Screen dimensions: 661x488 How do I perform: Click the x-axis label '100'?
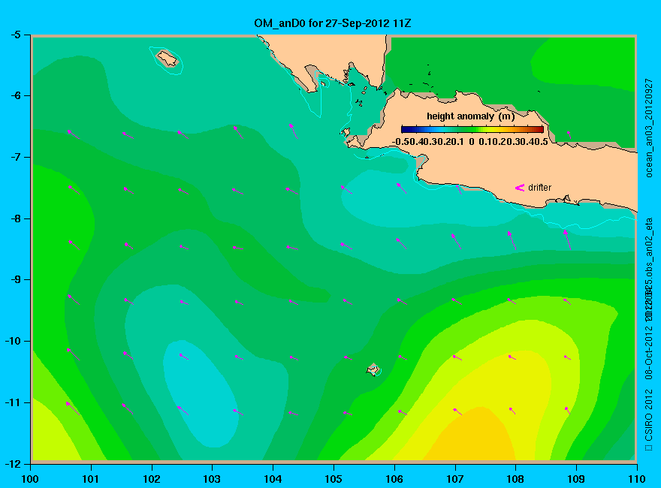pyautogui.click(x=30, y=479)
